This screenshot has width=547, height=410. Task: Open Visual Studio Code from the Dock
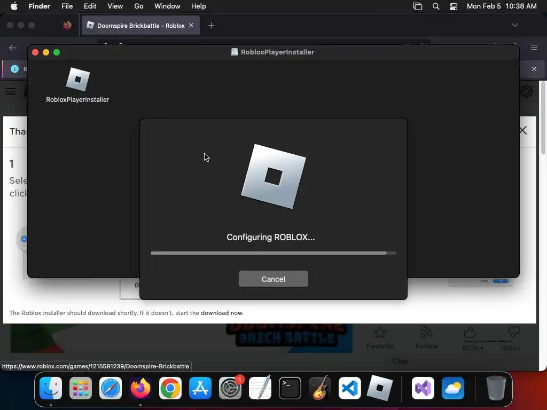349,388
